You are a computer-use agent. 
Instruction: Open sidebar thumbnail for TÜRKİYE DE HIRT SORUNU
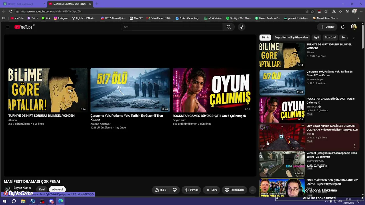pyautogui.click(x=282, y=56)
